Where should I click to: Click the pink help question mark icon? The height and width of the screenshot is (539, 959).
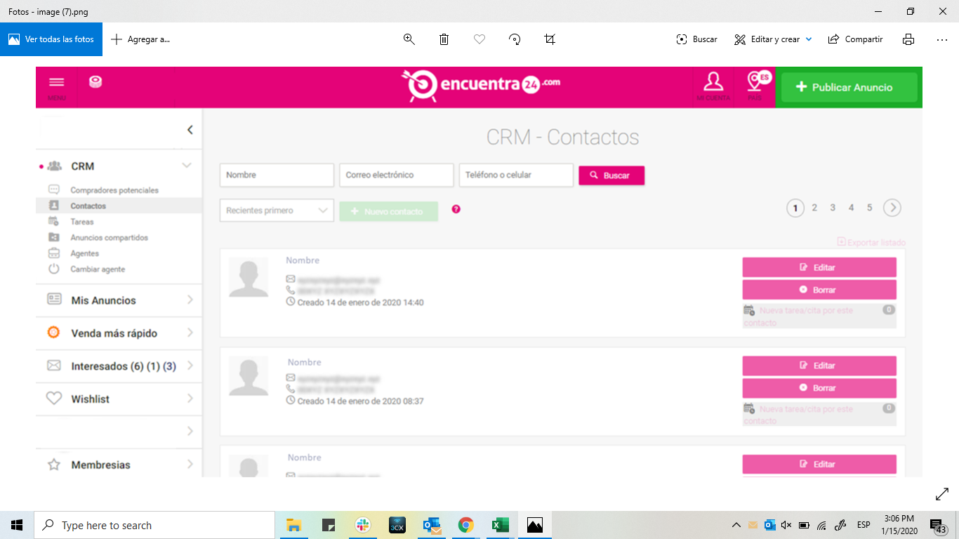click(456, 209)
